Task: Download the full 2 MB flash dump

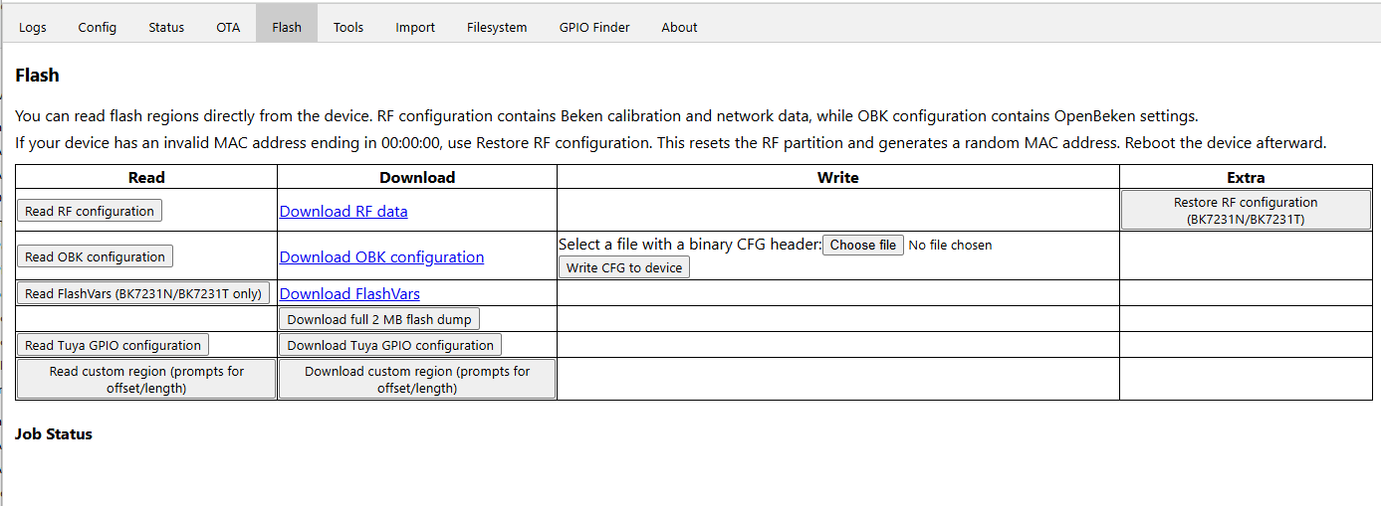Action: [379, 319]
